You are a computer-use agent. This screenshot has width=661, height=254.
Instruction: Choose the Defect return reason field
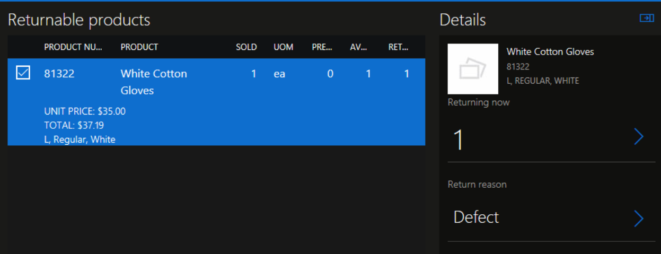point(476,217)
